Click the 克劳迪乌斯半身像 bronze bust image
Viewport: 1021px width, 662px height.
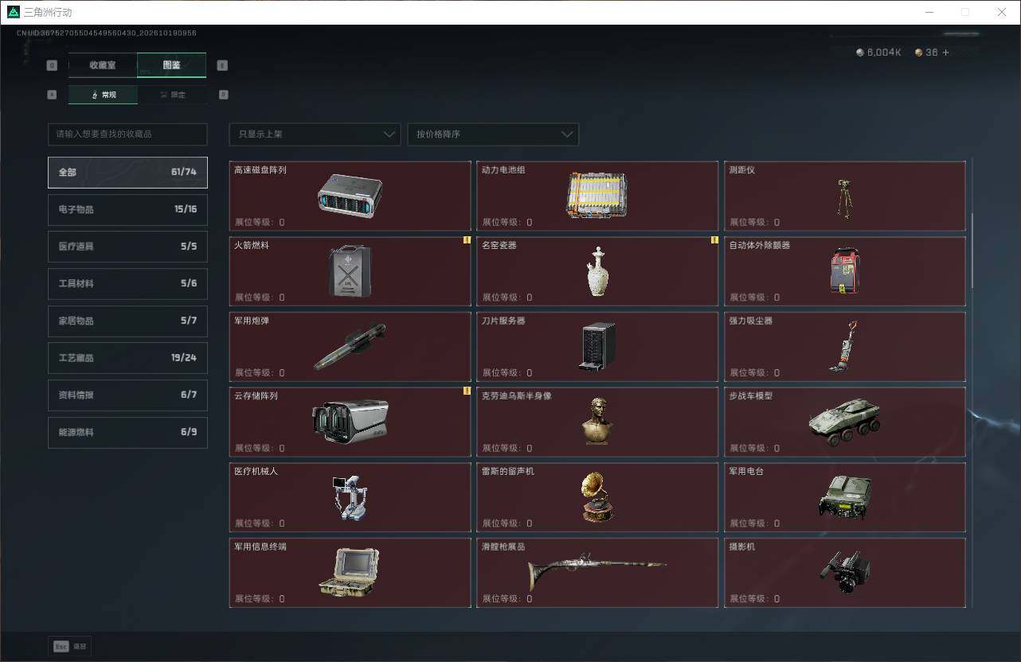(x=597, y=421)
